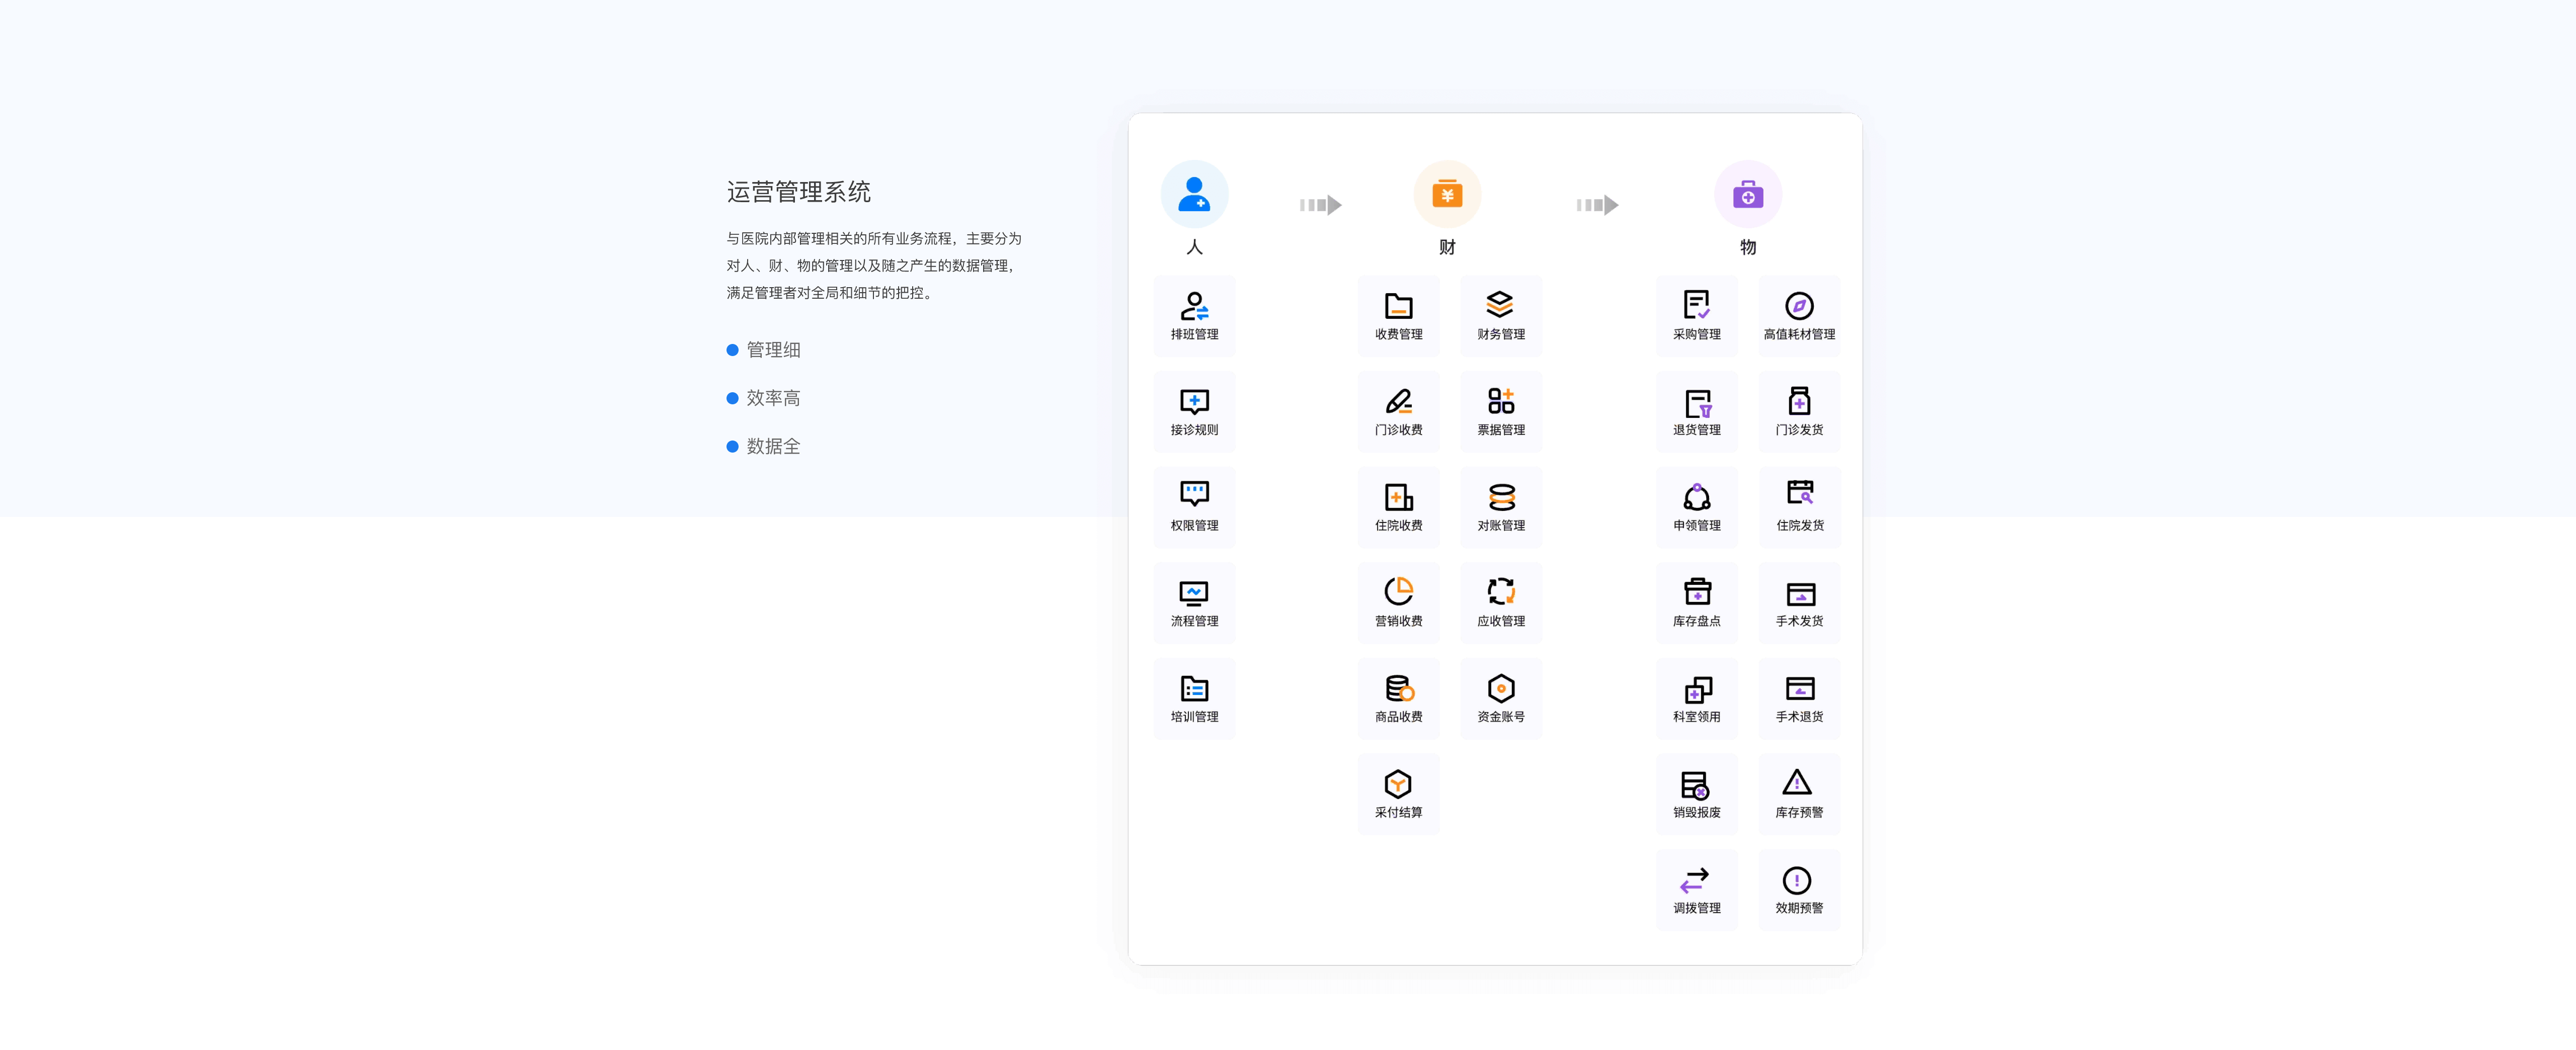Screen dimensions: 2576x1050
Task: Click the 高值耗材管理 compass icon
Action: pos(1798,306)
